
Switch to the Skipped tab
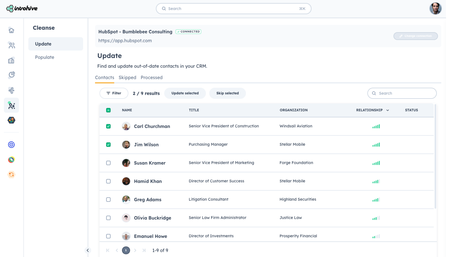[127, 78]
